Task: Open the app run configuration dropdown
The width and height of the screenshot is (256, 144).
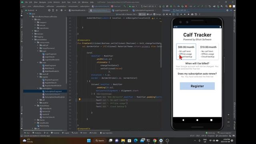Action: tap(133, 6)
